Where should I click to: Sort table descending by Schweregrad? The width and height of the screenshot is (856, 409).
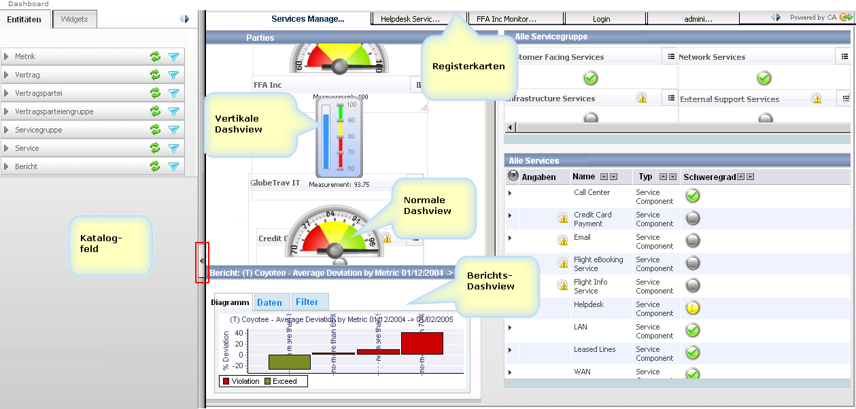click(x=749, y=176)
